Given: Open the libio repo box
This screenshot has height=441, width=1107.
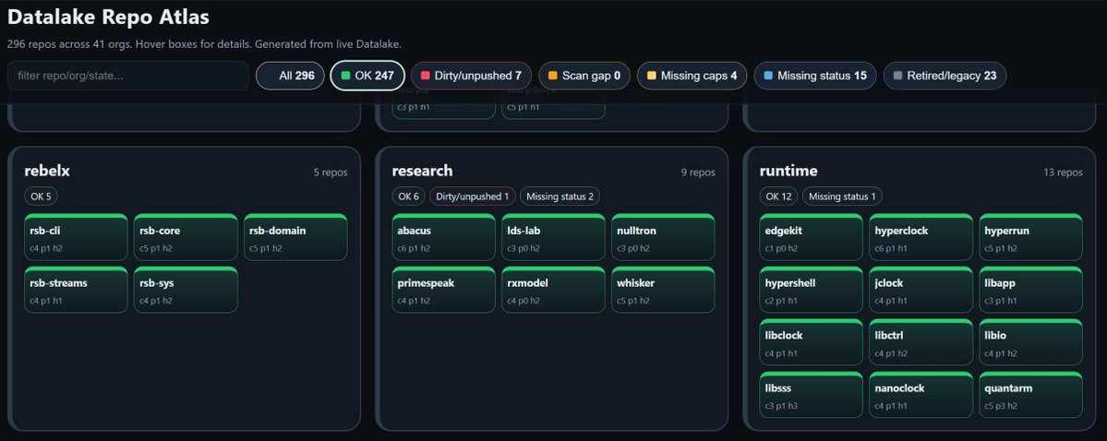Looking at the screenshot, I should (x=1030, y=342).
